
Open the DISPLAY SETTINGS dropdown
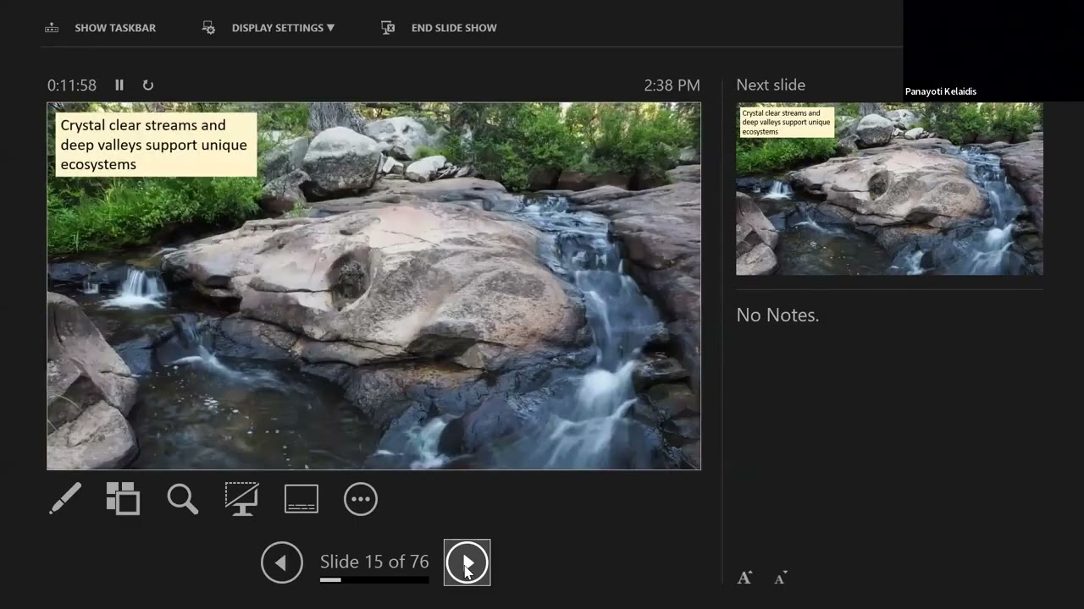point(283,28)
